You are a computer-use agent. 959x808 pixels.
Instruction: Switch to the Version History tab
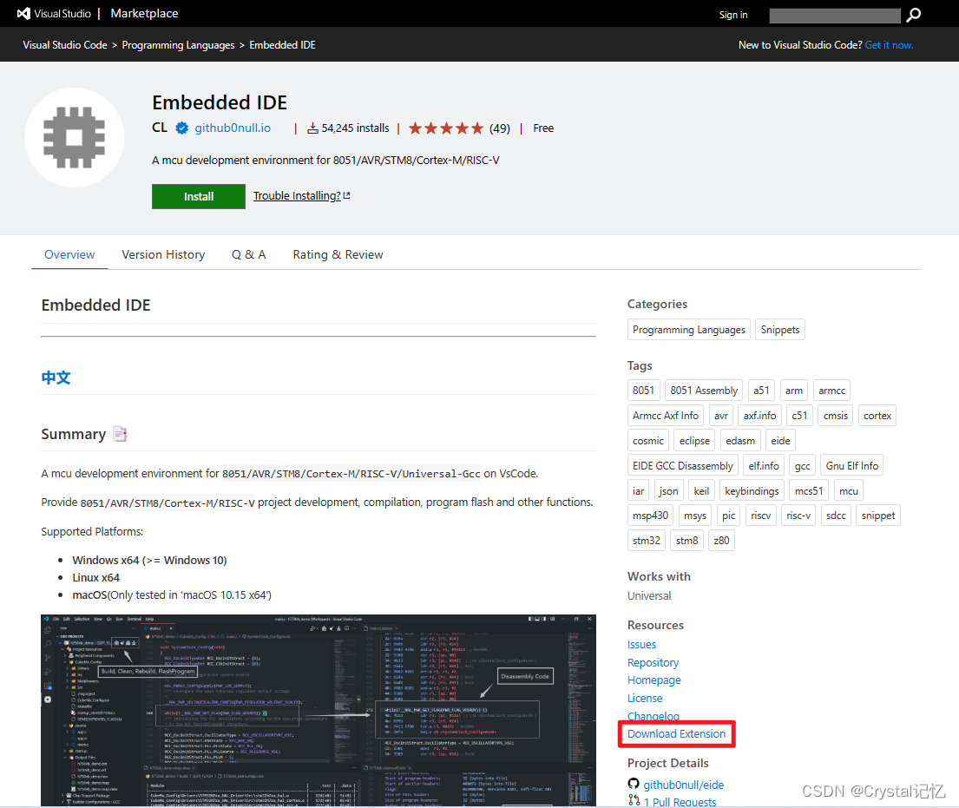[163, 254]
